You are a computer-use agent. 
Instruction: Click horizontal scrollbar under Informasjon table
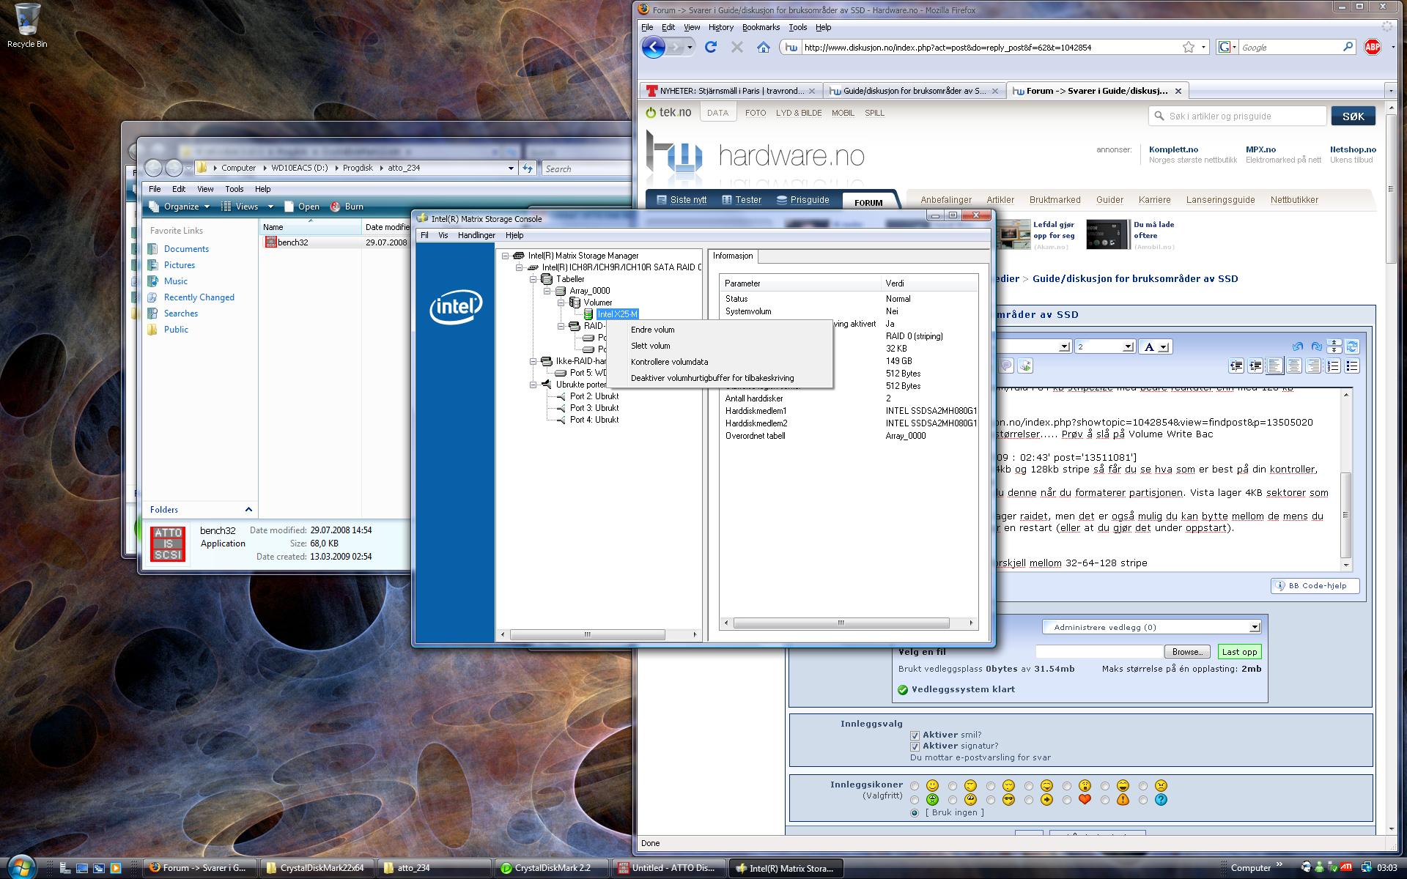point(841,623)
